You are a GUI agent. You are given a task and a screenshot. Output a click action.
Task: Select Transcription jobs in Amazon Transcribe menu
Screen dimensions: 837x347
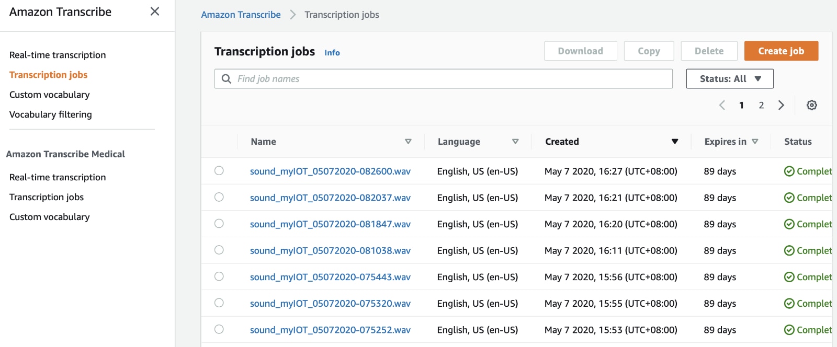tap(48, 75)
